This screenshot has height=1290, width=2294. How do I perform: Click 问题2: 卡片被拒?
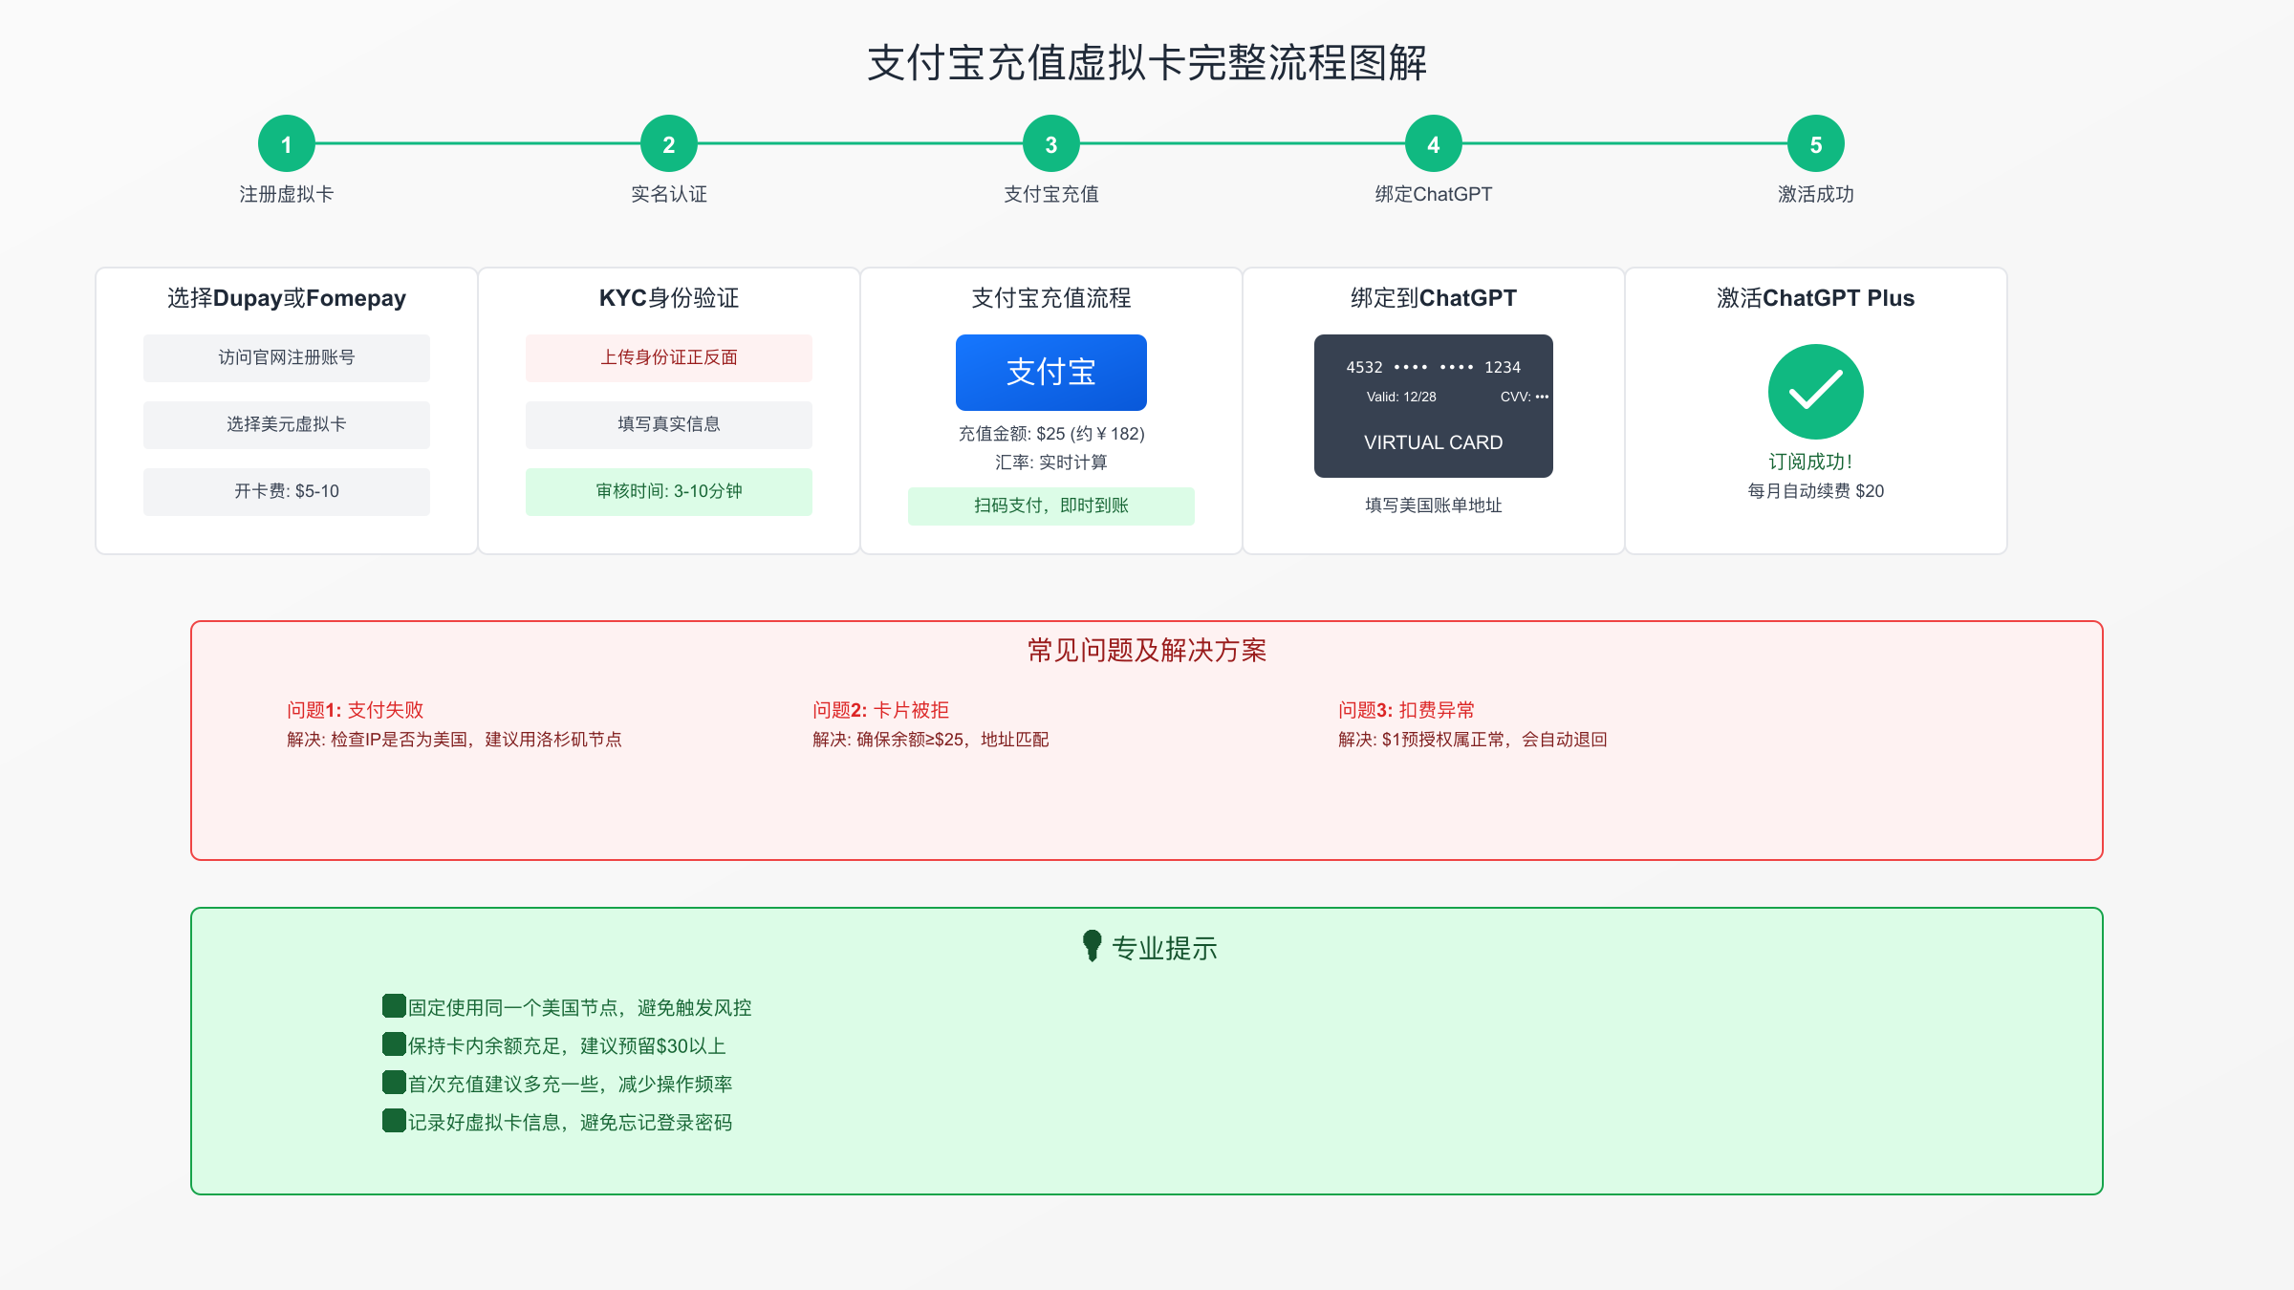[x=880, y=710]
